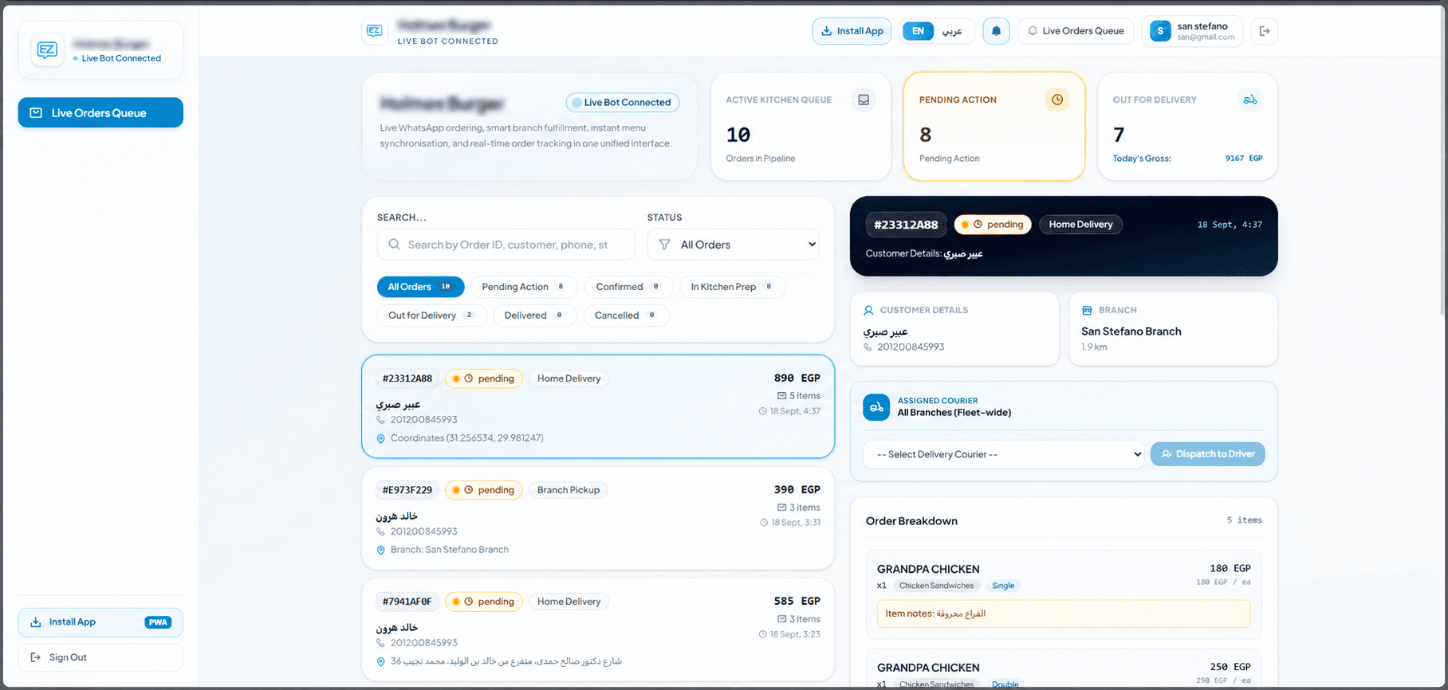Click the order search input field
The image size is (1448, 690).
click(x=506, y=245)
